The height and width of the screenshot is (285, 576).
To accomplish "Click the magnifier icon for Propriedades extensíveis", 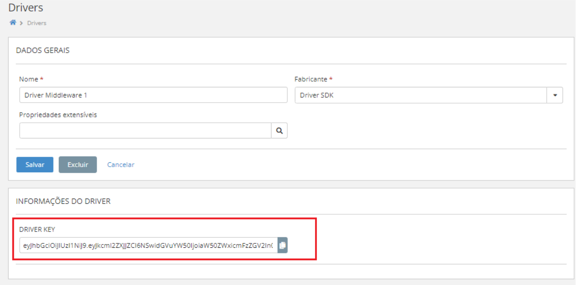I will click(x=279, y=130).
